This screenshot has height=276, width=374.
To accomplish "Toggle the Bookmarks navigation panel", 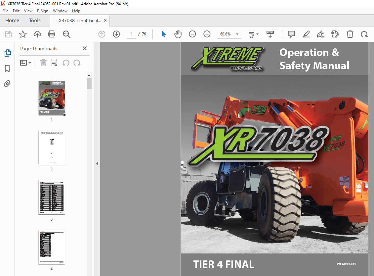I will (x=7, y=69).
